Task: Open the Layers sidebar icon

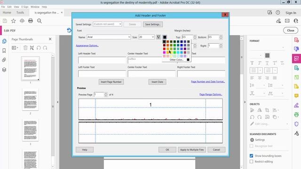Action: coord(4,70)
